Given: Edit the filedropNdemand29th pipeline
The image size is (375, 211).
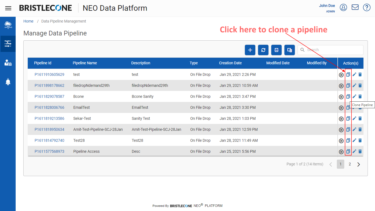Looking at the screenshot, I should click(354, 85).
